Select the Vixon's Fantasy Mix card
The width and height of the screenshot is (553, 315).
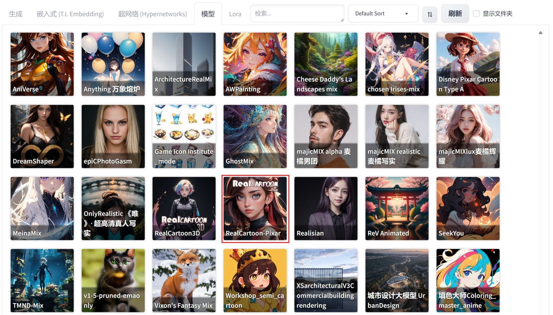184,280
